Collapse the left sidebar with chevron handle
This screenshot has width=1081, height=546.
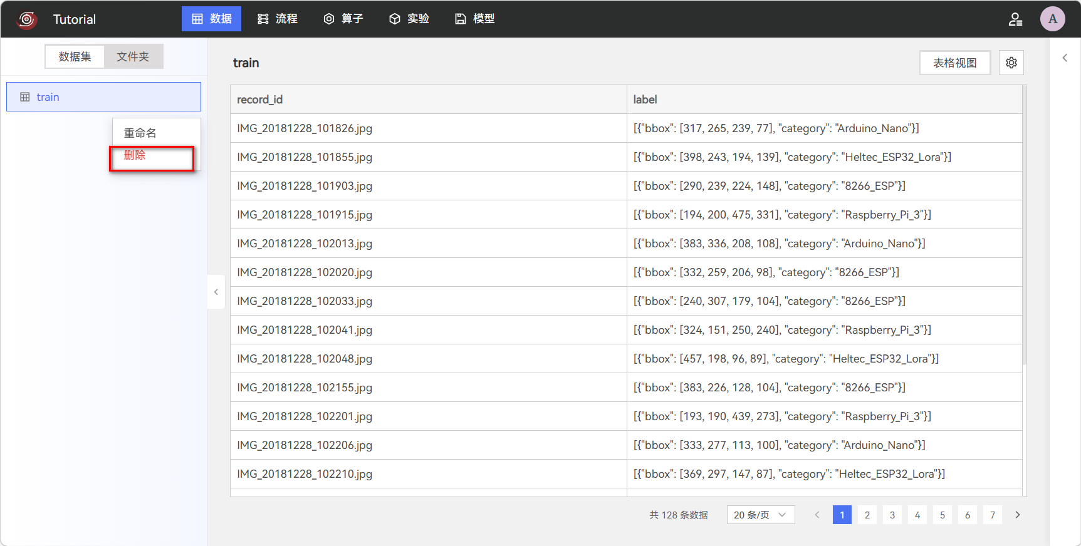coord(216,292)
